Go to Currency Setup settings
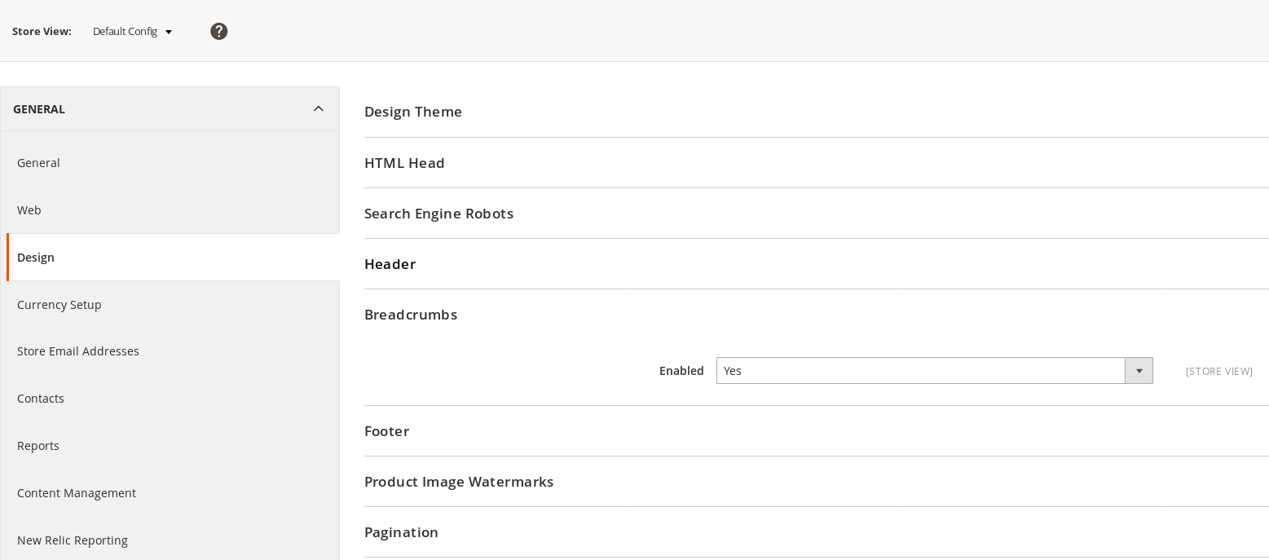This screenshot has height=560, width=1269. (x=59, y=305)
